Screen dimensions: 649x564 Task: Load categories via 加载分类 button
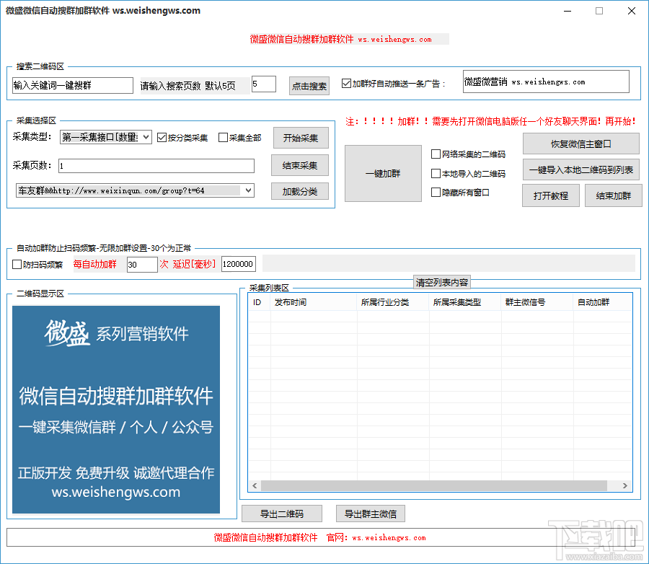pyautogui.click(x=300, y=191)
